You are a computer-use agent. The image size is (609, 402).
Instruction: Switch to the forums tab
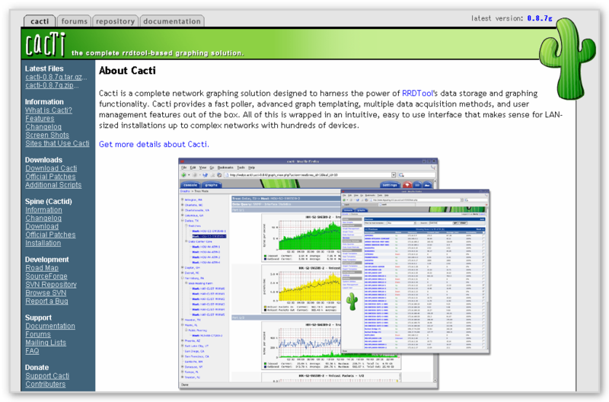tap(74, 21)
